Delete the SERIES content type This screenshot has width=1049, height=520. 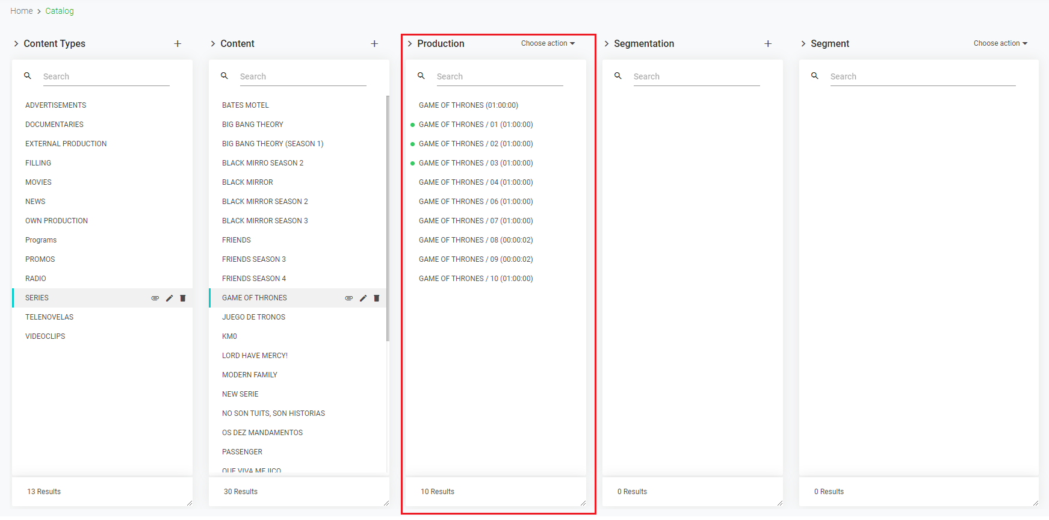(183, 298)
